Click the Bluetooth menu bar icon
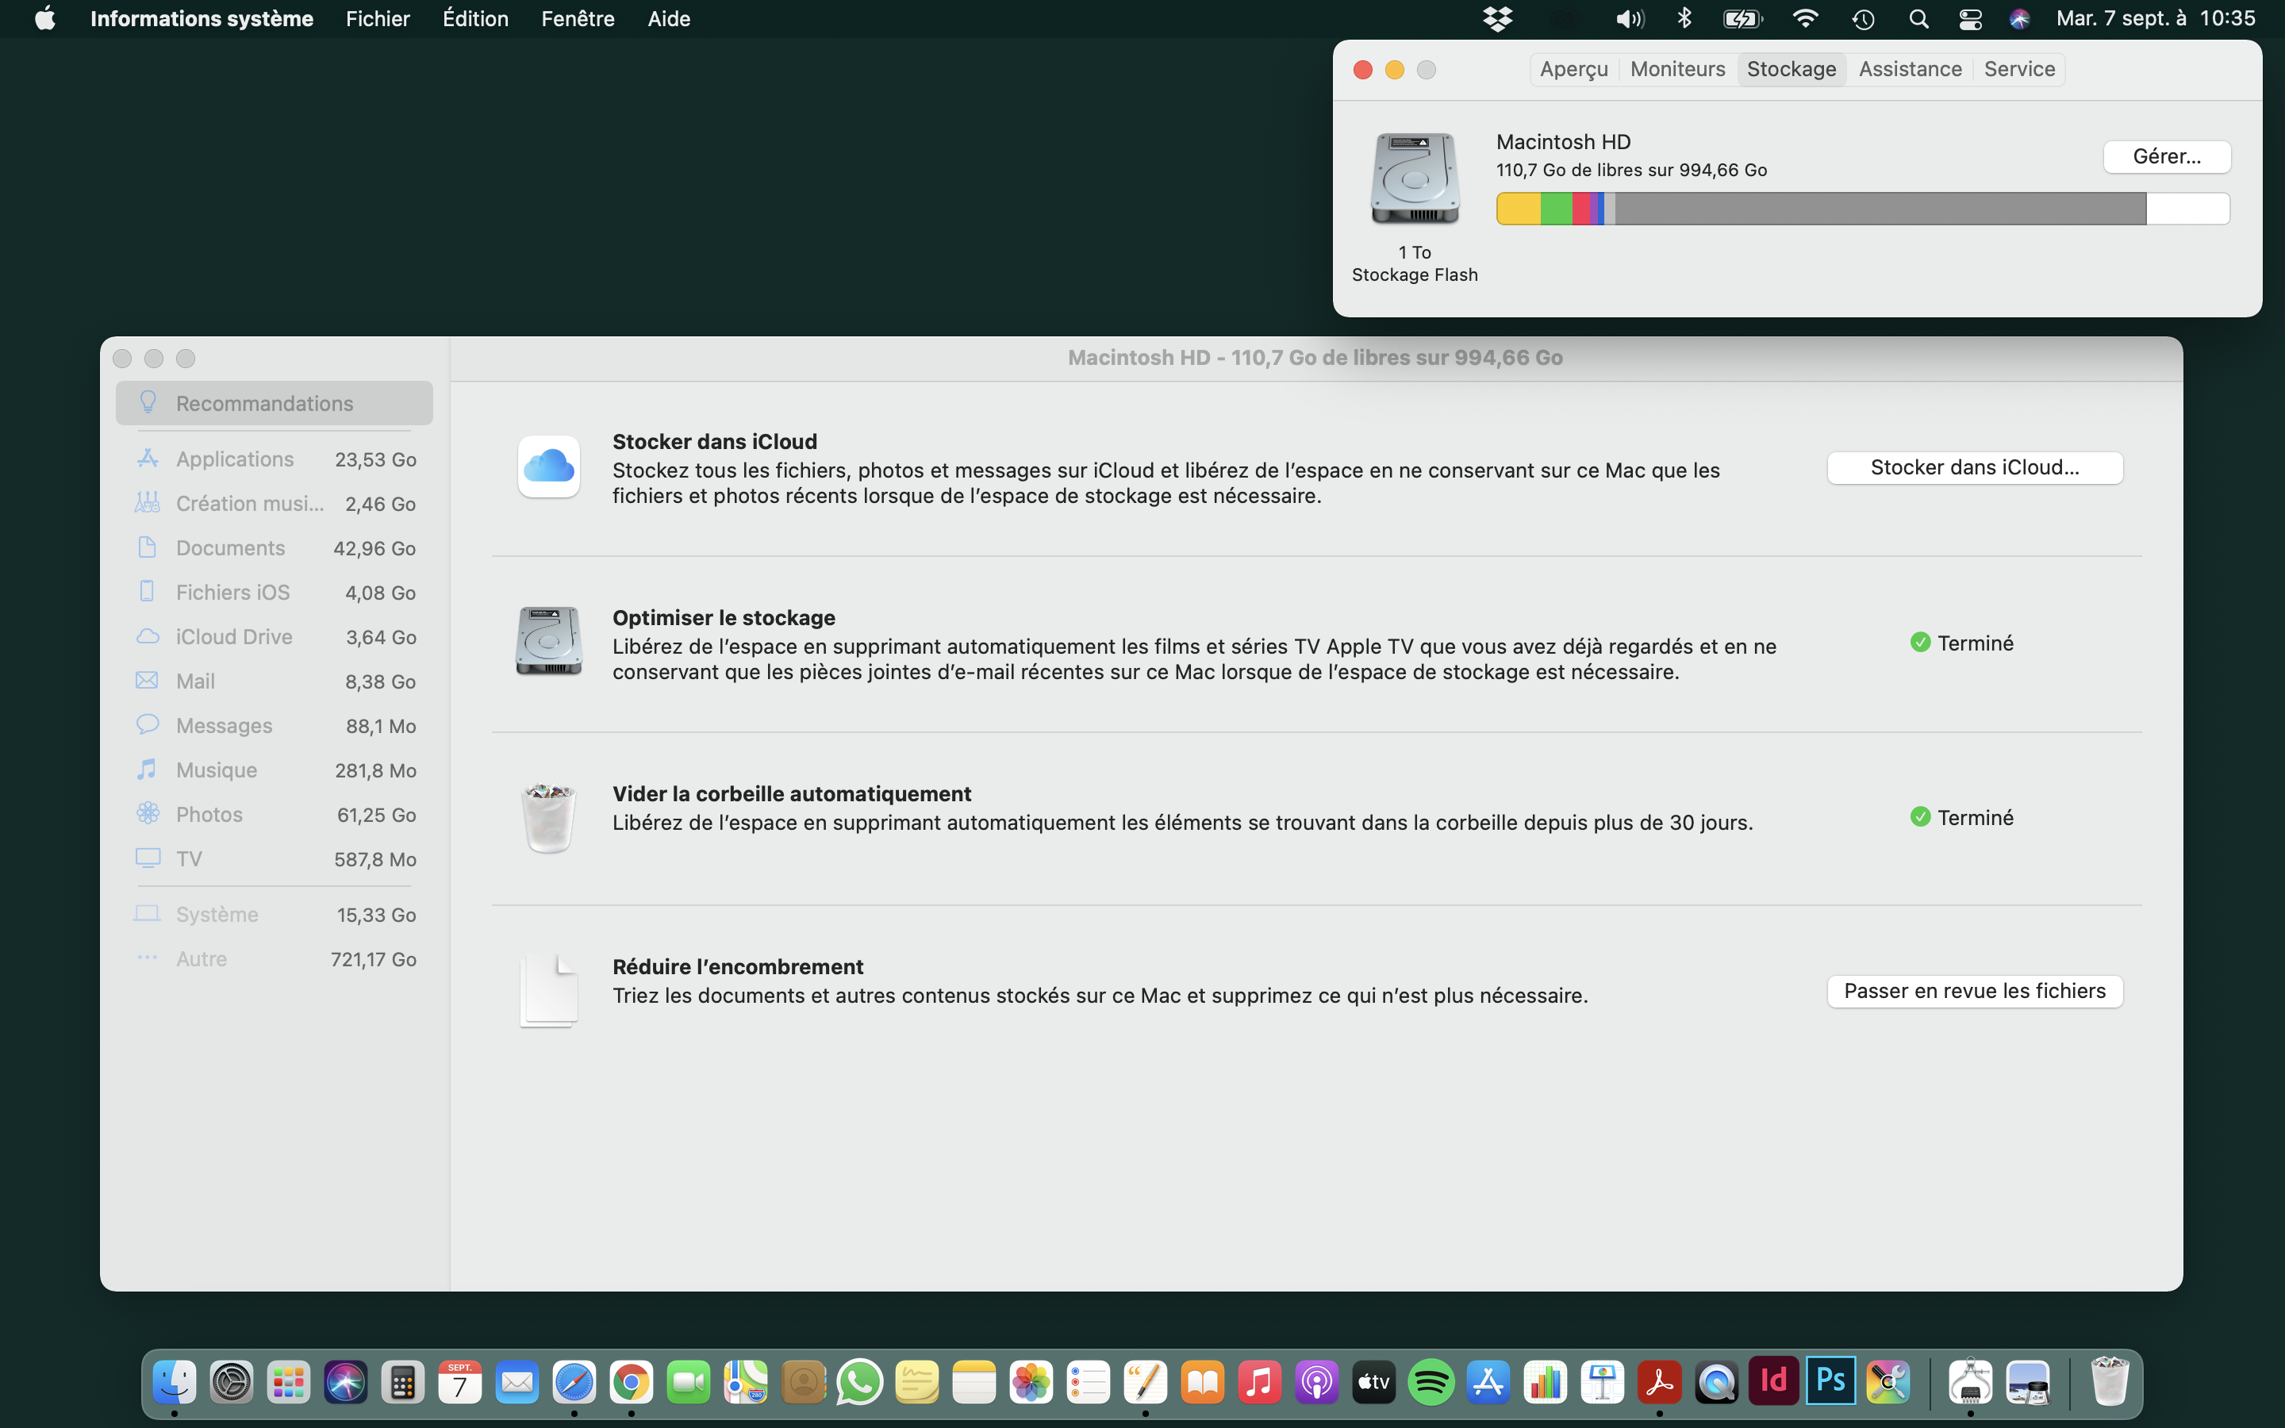The width and height of the screenshot is (2285, 1428). pos(1684,19)
